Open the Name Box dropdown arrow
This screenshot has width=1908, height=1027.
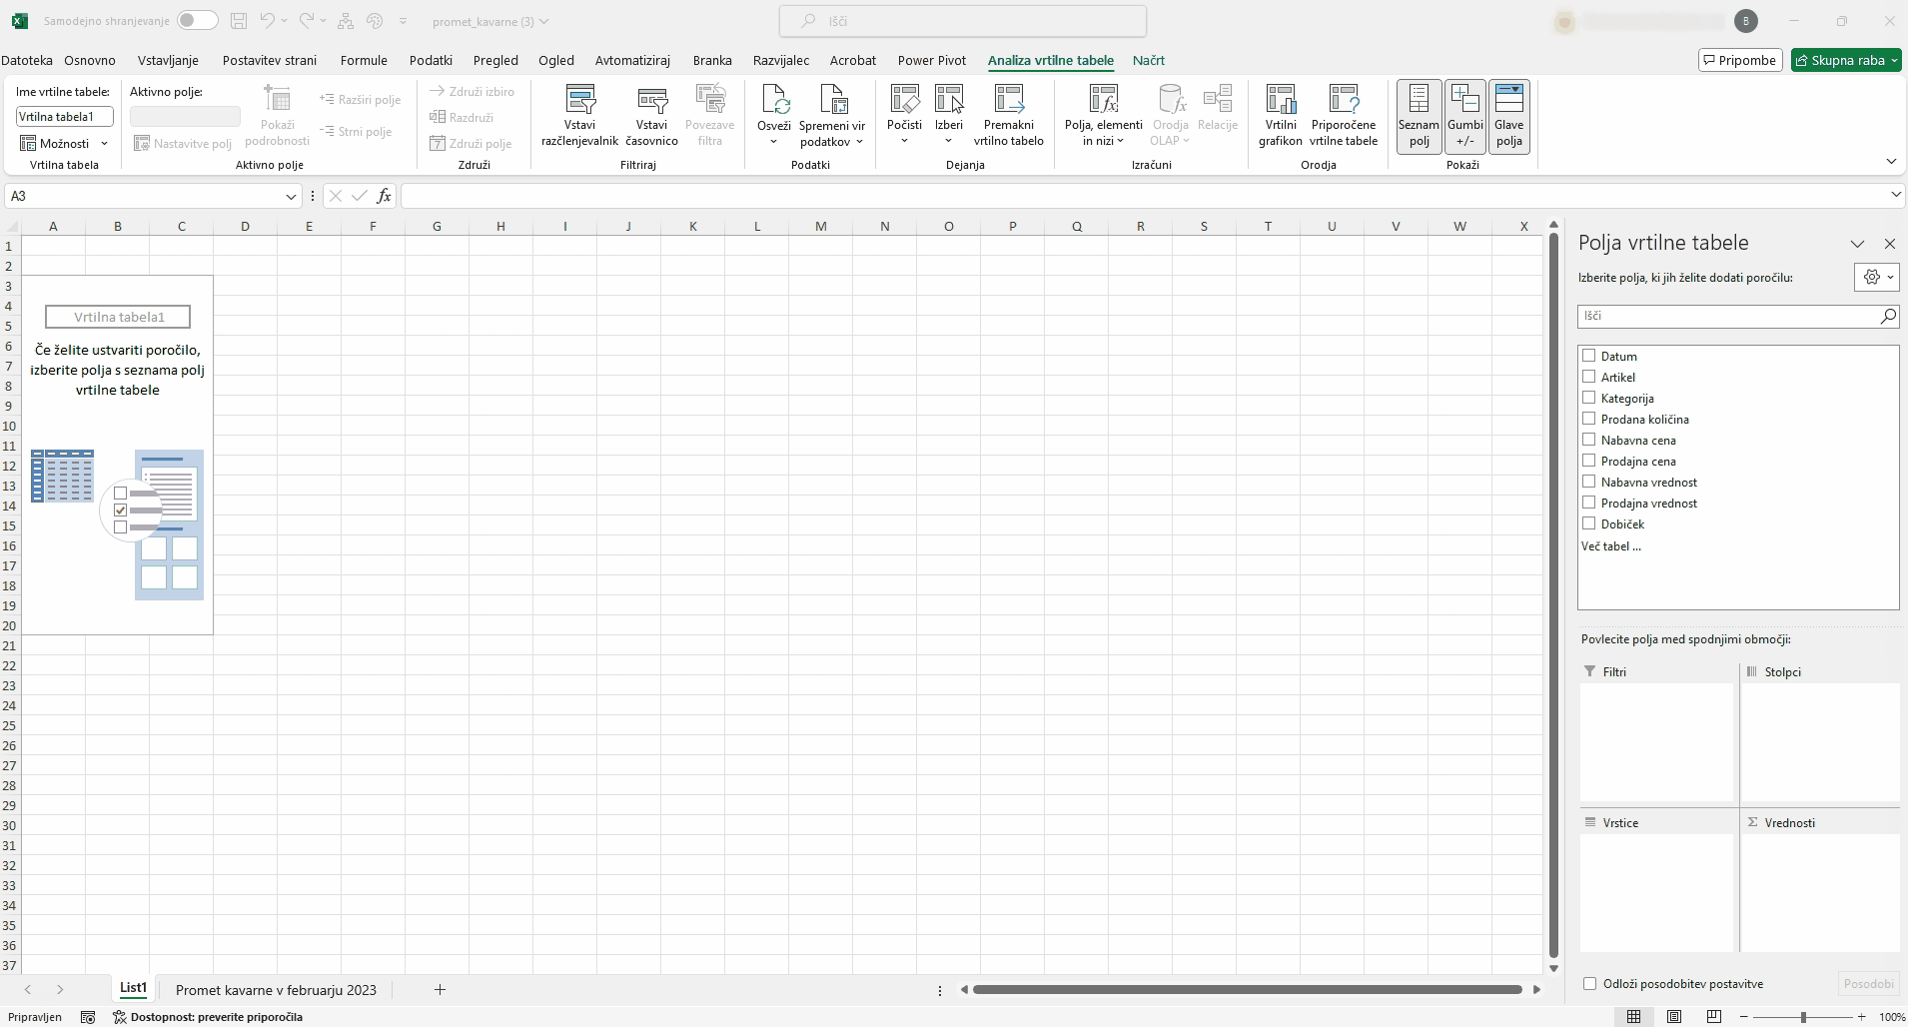click(291, 197)
